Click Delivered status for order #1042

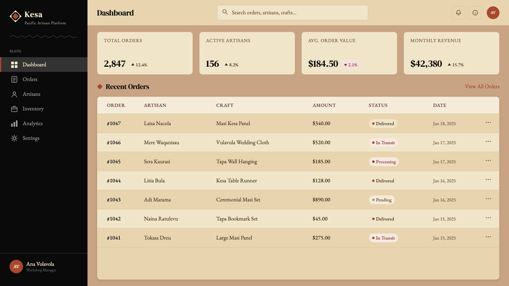pos(383,219)
